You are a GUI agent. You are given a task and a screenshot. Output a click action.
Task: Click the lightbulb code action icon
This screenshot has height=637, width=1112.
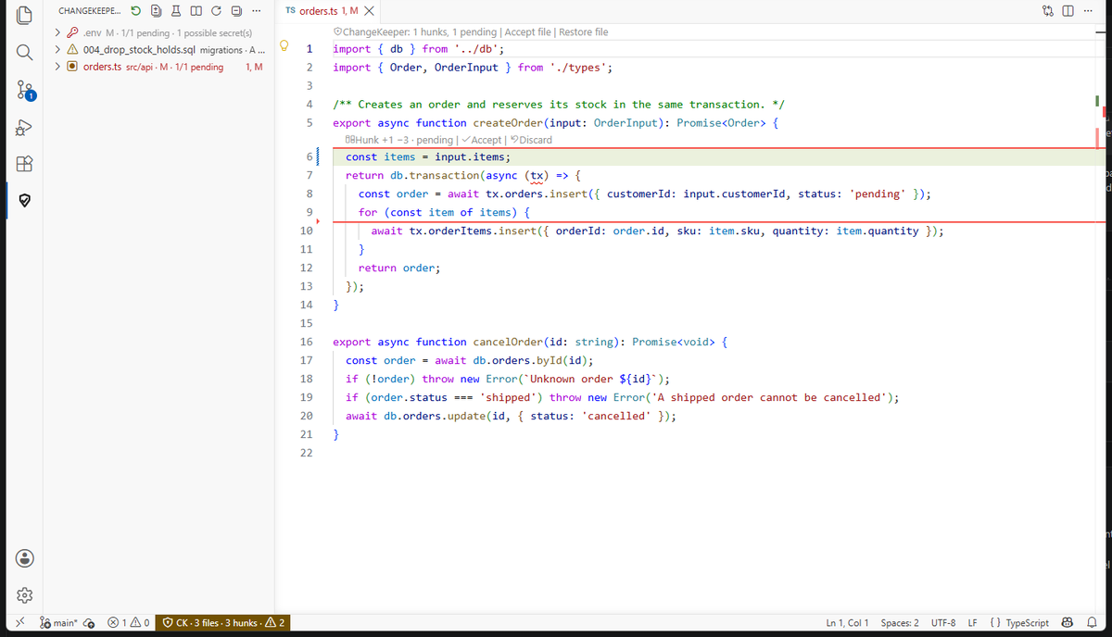click(x=285, y=47)
